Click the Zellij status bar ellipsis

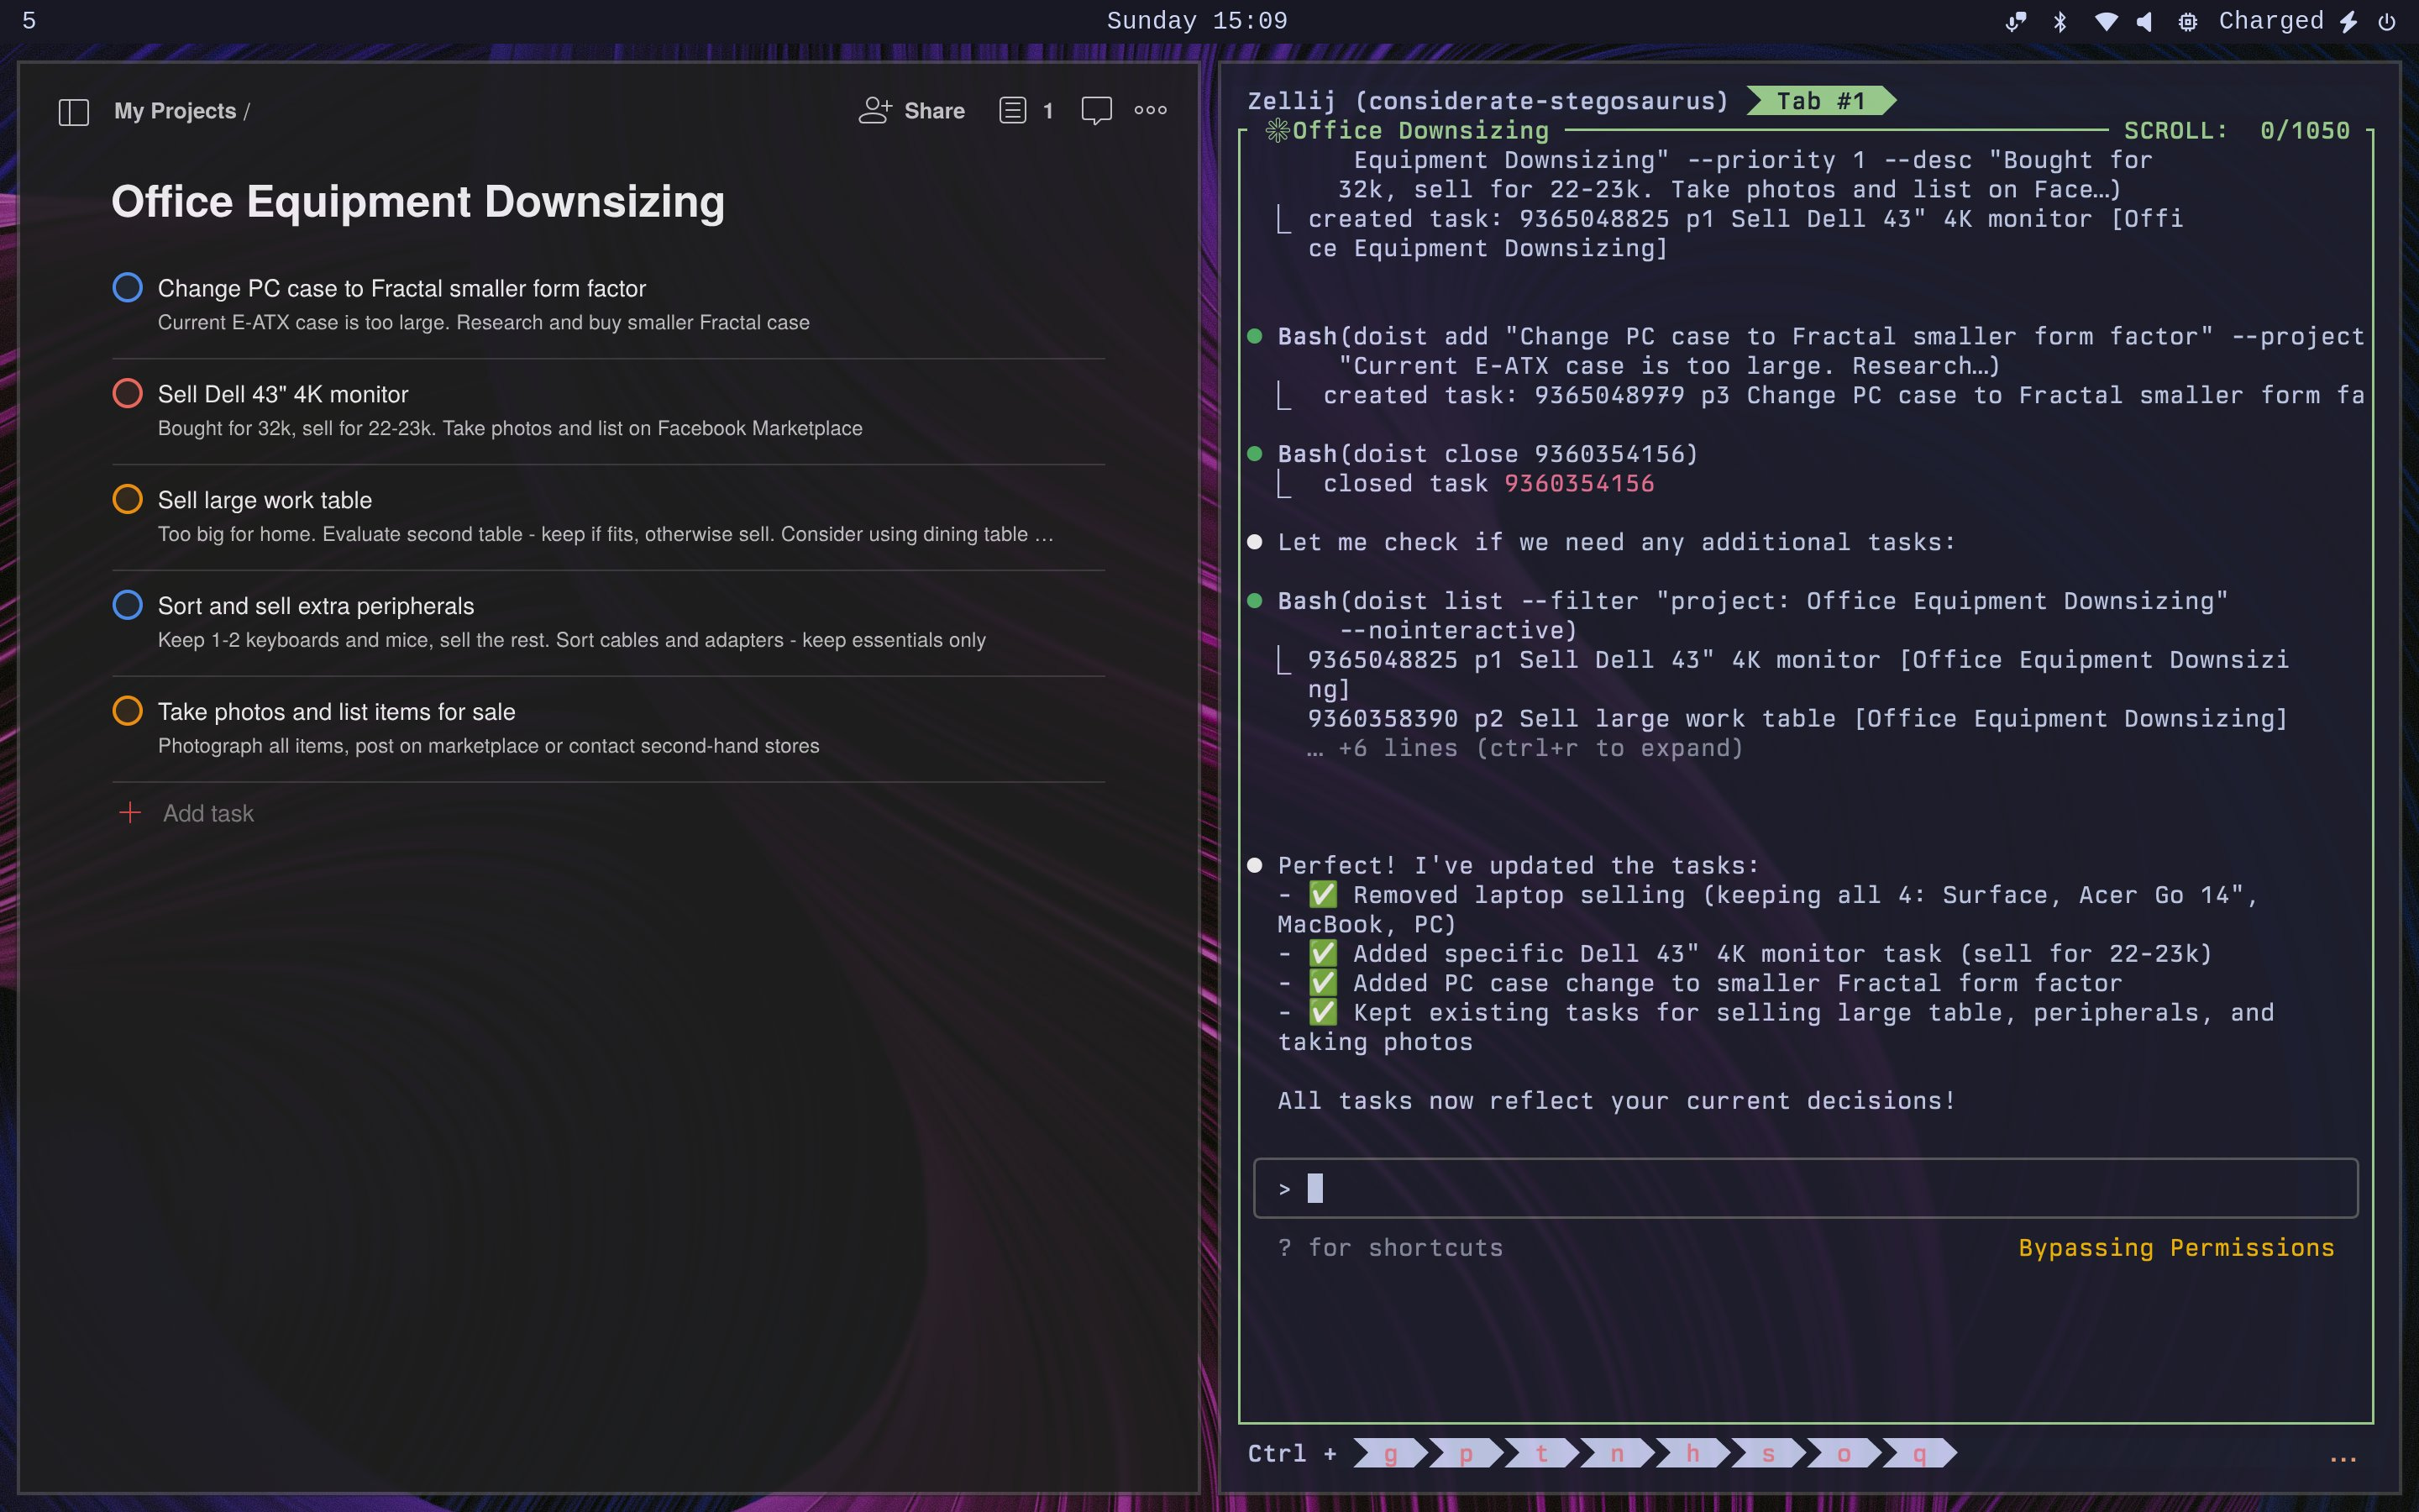2343,1458
